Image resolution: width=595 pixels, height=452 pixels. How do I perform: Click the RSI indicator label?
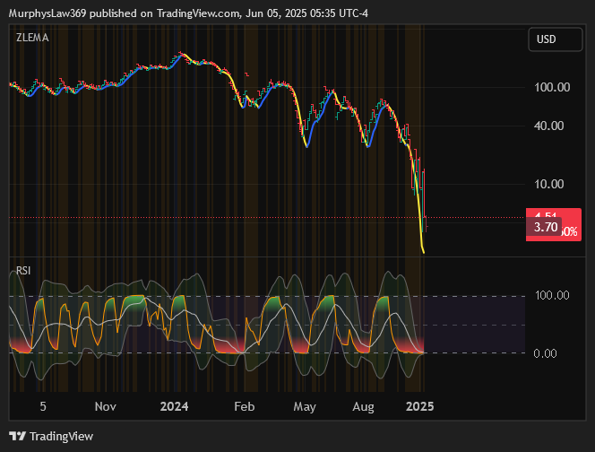23,271
